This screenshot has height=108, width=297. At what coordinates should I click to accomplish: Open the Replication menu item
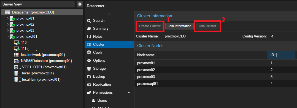tap(109, 85)
